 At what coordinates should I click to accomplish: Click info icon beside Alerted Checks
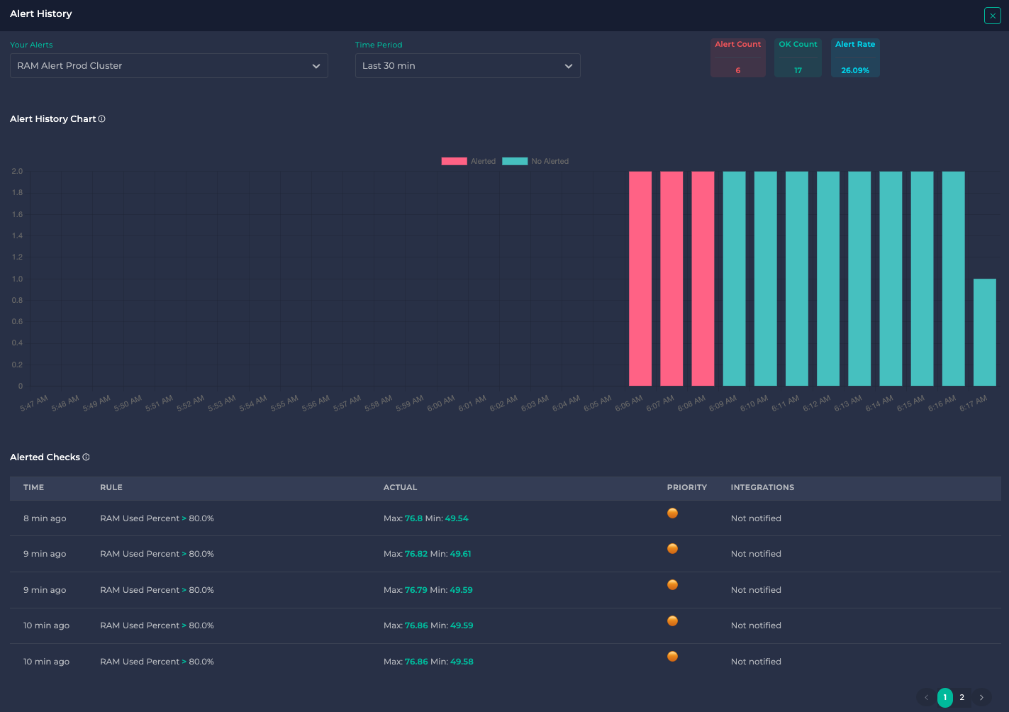pyautogui.click(x=87, y=457)
